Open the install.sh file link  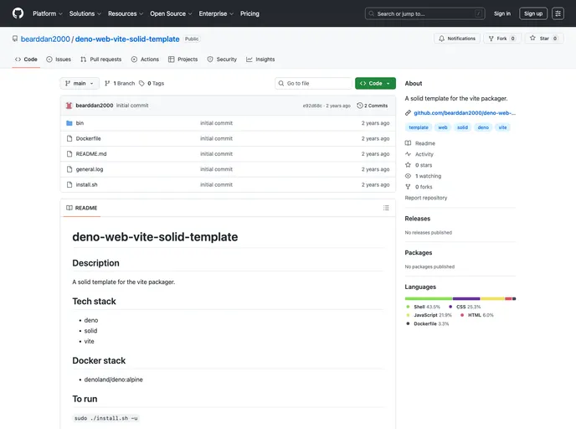coord(86,184)
